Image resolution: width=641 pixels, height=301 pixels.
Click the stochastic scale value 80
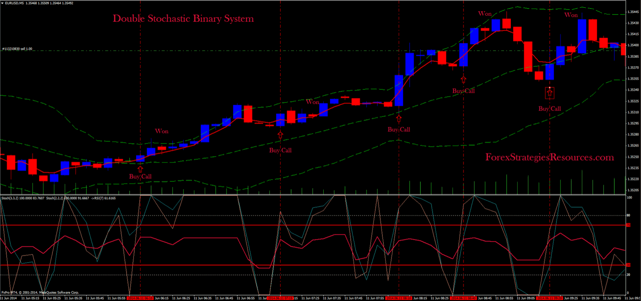pos(628,216)
